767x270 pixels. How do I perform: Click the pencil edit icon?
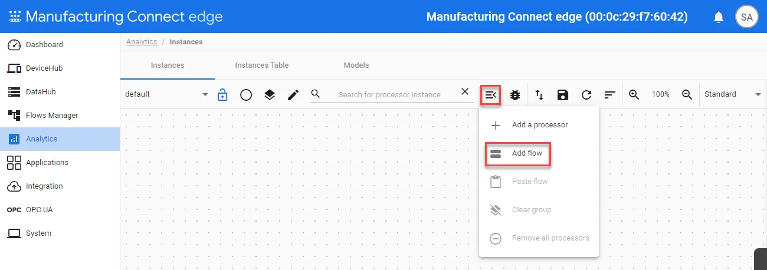click(x=293, y=94)
